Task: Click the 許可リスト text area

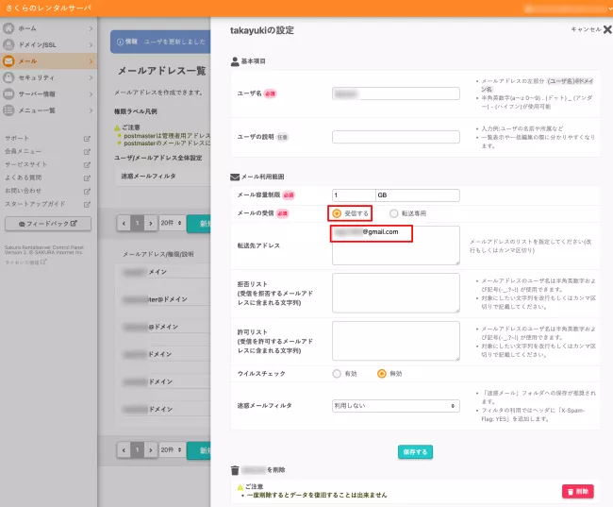Action: tap(396, 341)
